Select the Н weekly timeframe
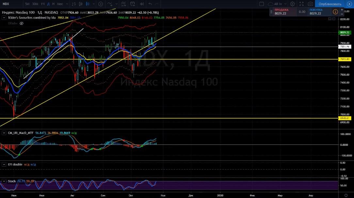 coord(53,4)
